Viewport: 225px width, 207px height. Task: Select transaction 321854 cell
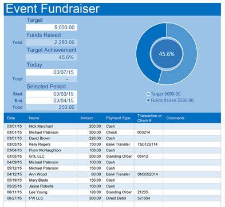click(148, 198)
